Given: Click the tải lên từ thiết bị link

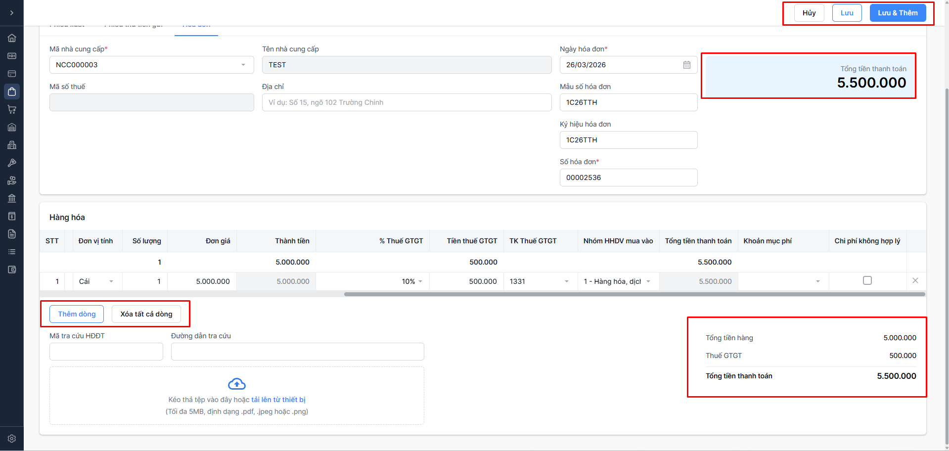Looking at the screenshot, I should 278,400.
